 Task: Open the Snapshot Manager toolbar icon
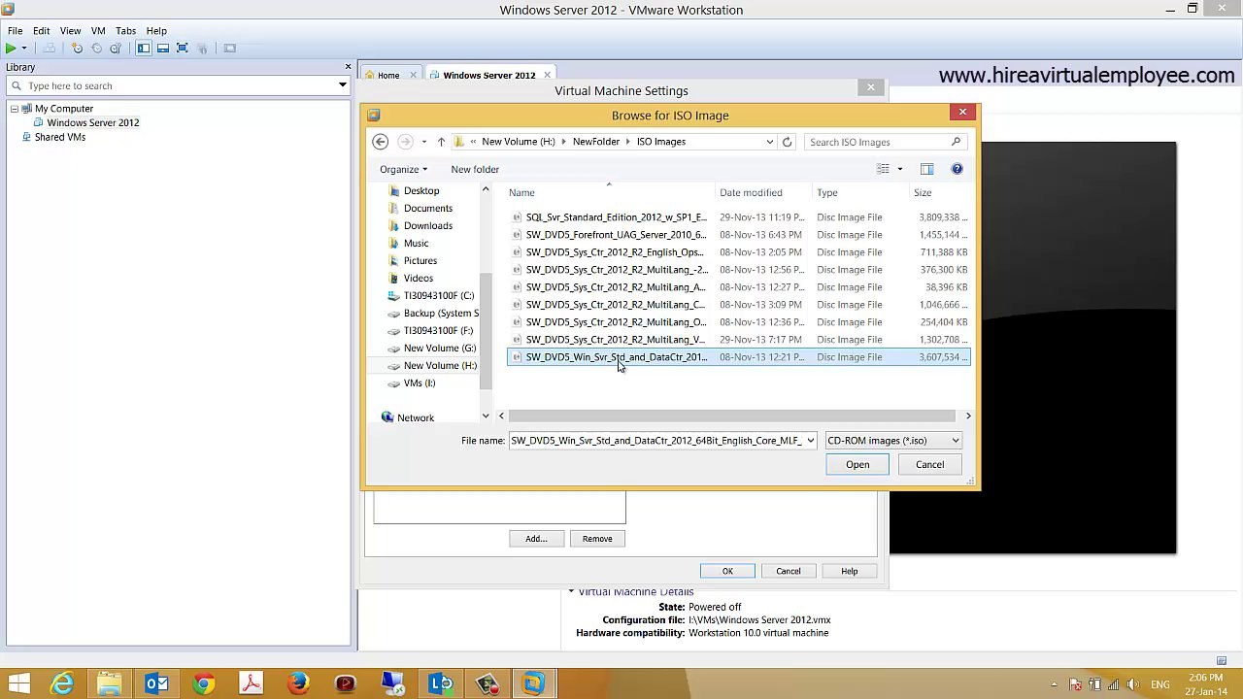[x=116, y=49]
